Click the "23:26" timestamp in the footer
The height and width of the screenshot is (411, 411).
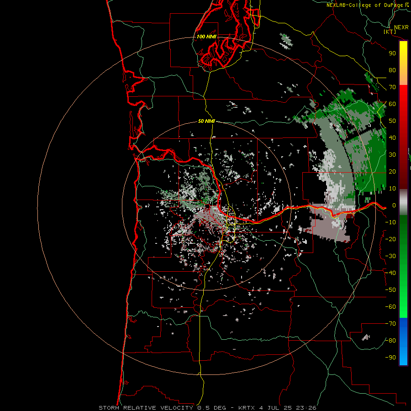point(306,408)
